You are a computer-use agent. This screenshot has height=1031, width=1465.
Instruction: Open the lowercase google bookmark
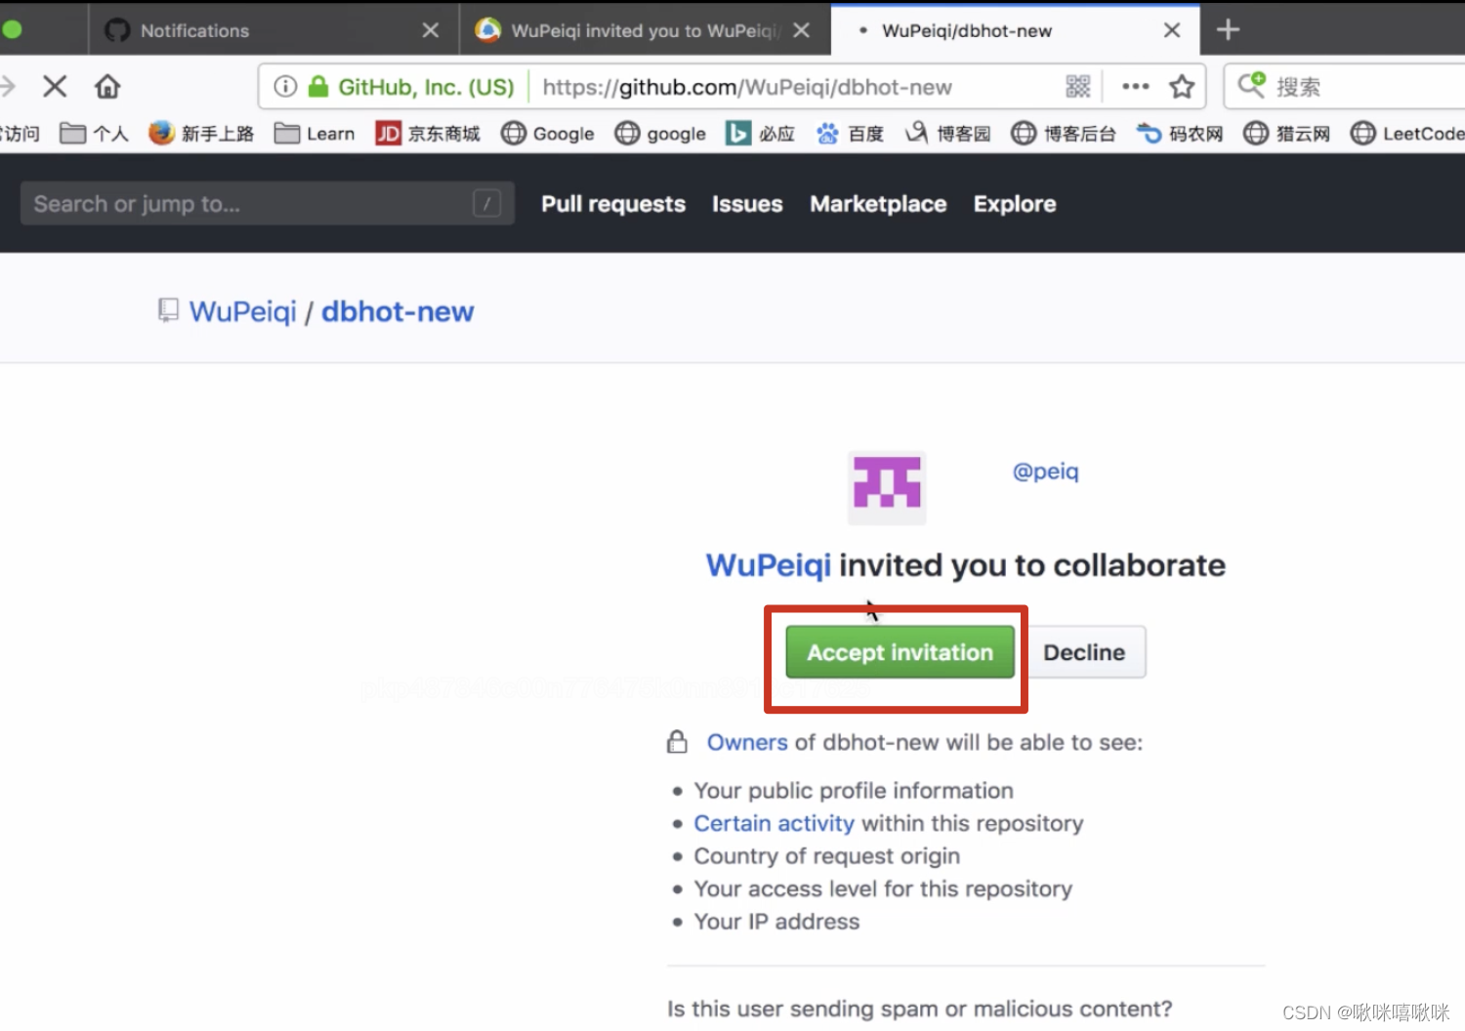(x=660, y=134)
